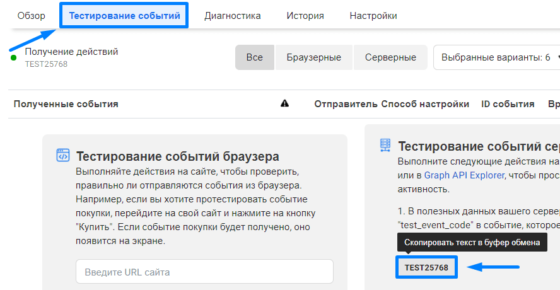560x290 pixels.
Task: Switch to Тестирование событий tab
Action: (x=124, y=16)
